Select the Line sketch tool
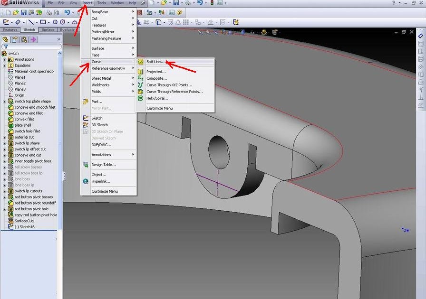This screenshot has height=299, width=426. point(32,22)
